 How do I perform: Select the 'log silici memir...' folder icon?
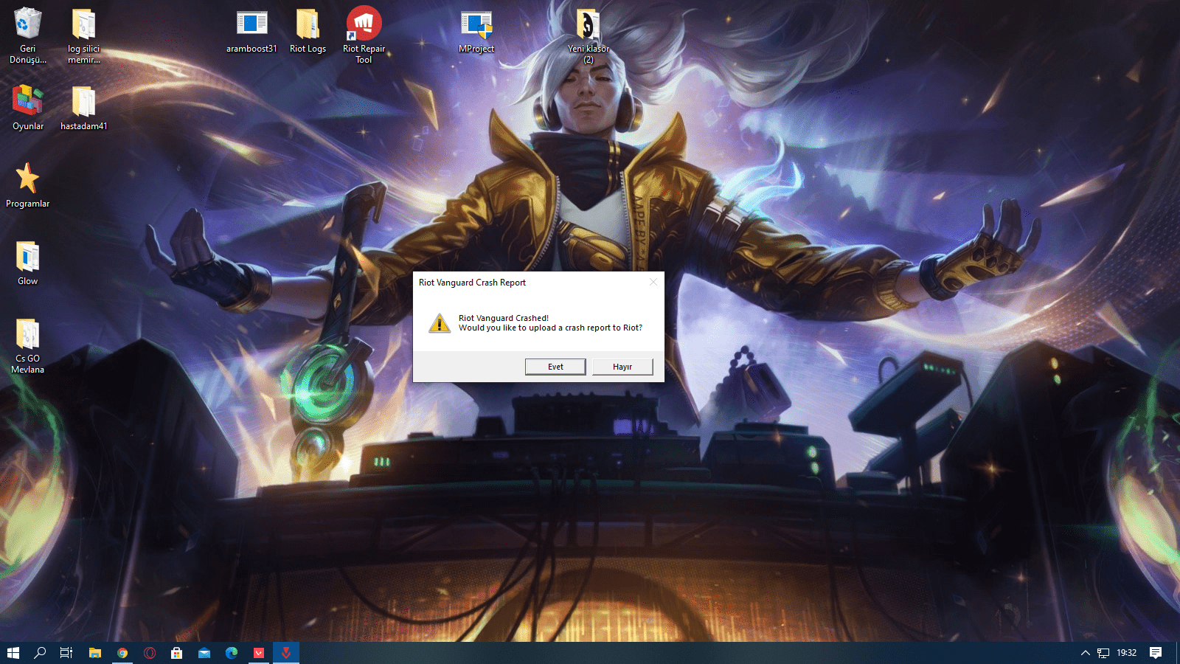(x=84, y=36)
